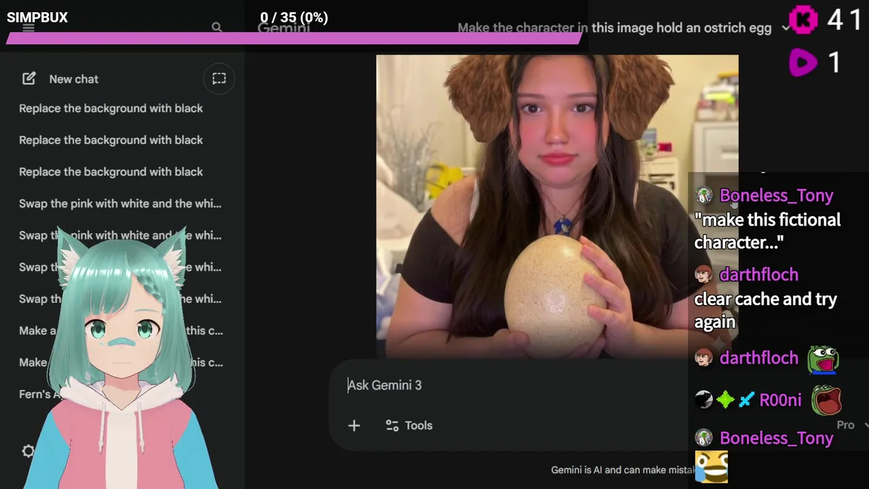Open the first 'Swap the pink with white' chat
Screen dimensions: 869x489
[x=120, y=204]
